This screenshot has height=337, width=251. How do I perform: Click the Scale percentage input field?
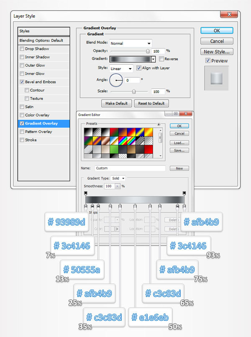coord(158,92)
